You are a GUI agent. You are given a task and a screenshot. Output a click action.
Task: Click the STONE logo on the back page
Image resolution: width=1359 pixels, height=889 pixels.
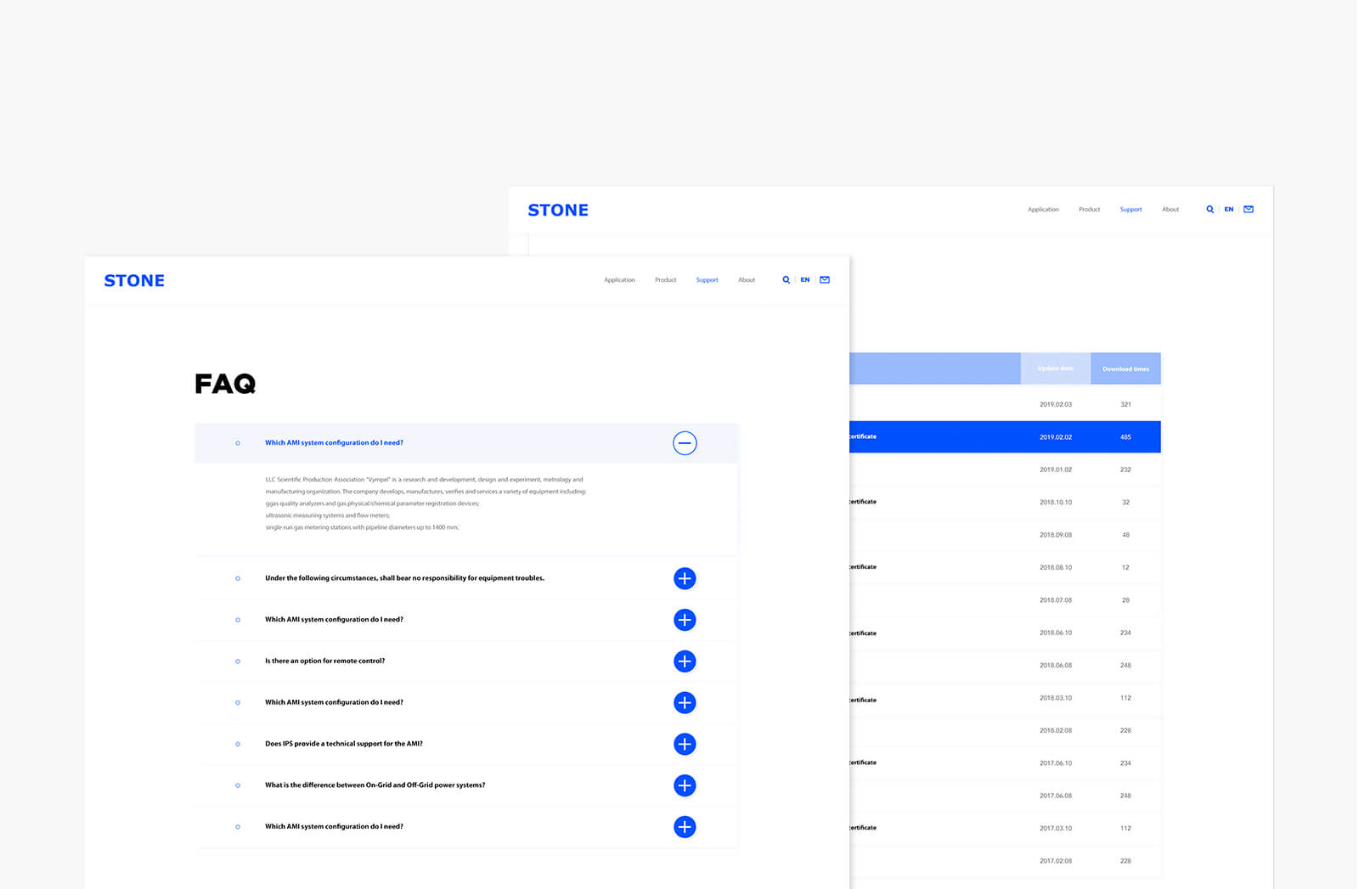[x=558, y=211]
